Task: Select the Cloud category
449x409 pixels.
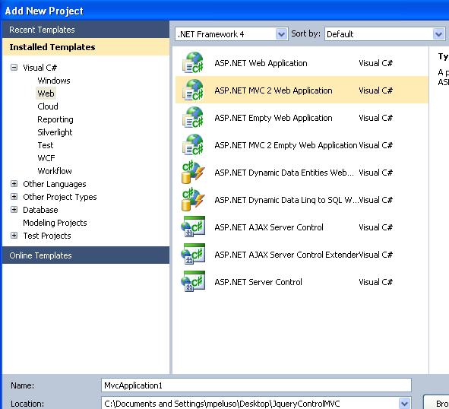Action: coord(48,106)
